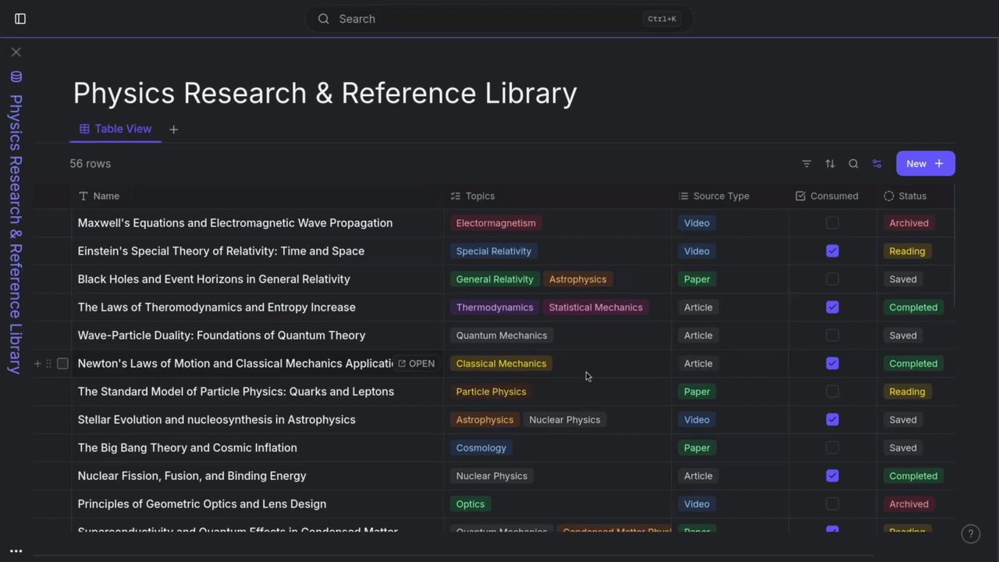Click the Topics column header
The width and height of the screenshot is (999, 562).
pos(557,196)
